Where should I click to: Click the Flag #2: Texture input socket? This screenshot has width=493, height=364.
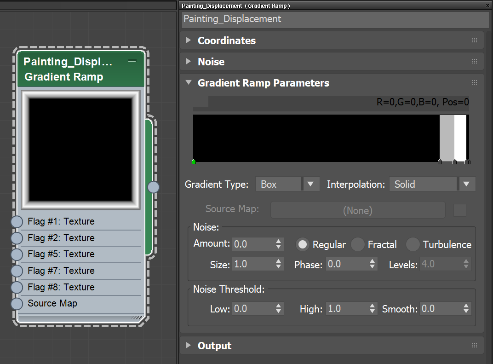[x=17, y=238]
